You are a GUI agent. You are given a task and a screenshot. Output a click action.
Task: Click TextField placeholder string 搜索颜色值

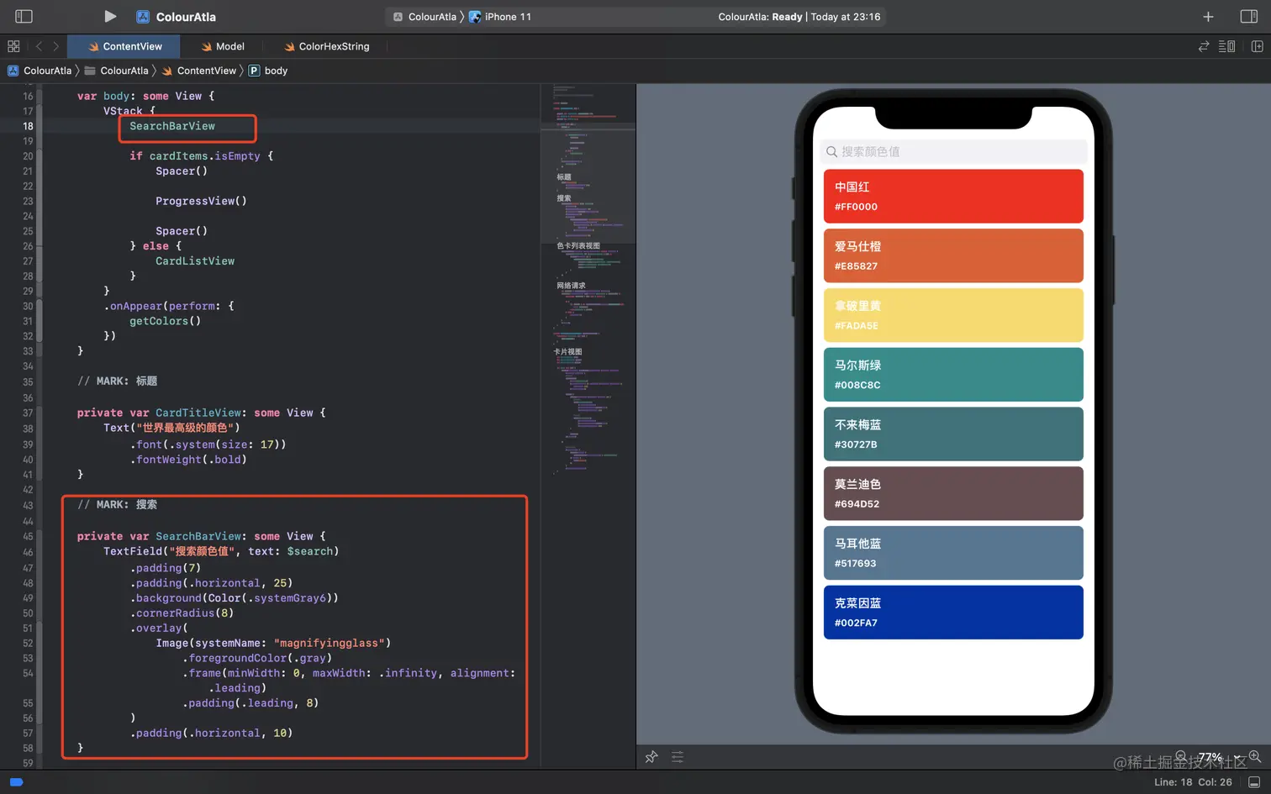tap(202, 551)
